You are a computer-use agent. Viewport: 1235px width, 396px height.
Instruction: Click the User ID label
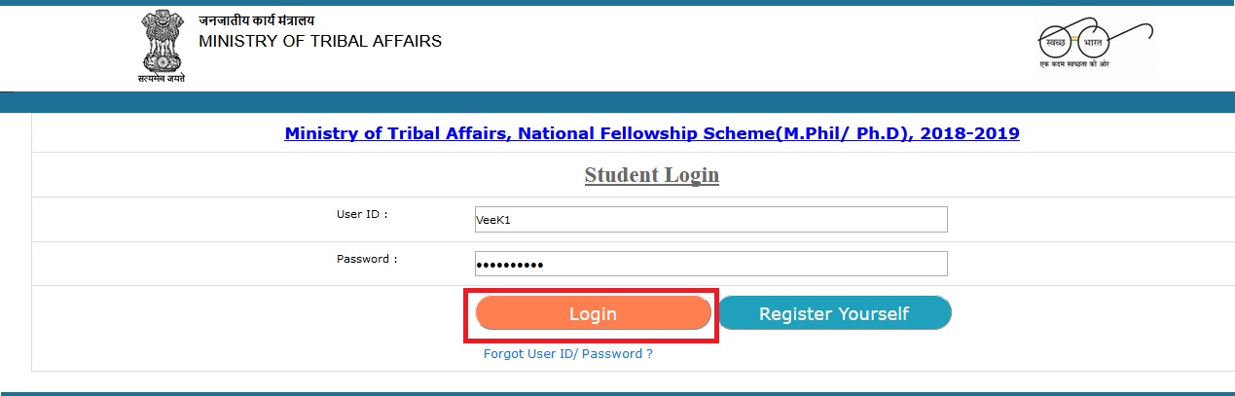tap(362, 214)
